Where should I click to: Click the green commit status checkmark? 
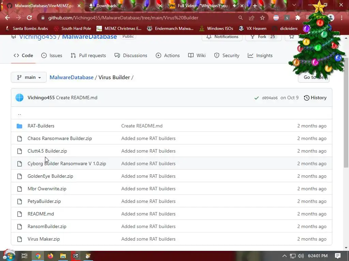click(257, 98)
